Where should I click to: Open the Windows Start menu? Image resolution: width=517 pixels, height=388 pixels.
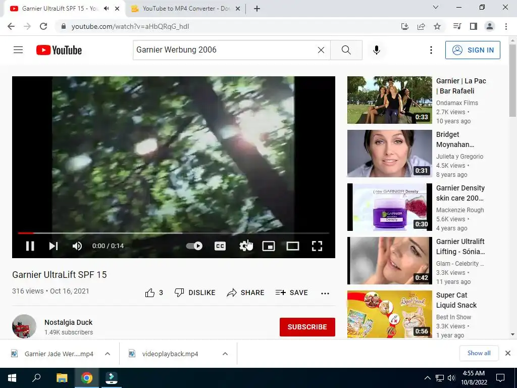coord(12,378)
